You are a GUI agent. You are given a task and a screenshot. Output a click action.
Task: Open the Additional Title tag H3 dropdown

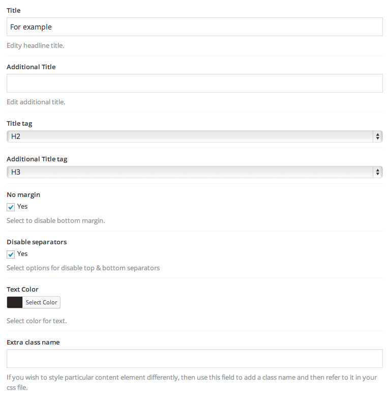pyautogui.click(x=194, y=172)
